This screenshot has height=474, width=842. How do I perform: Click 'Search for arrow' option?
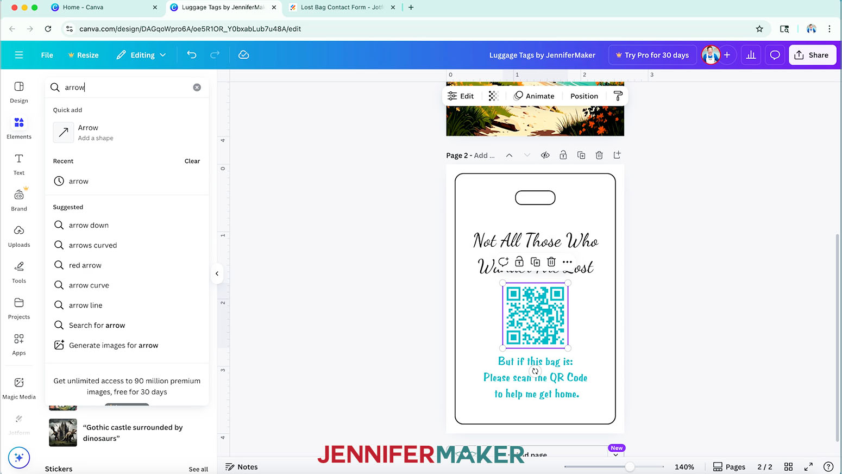tap(127, 325)
